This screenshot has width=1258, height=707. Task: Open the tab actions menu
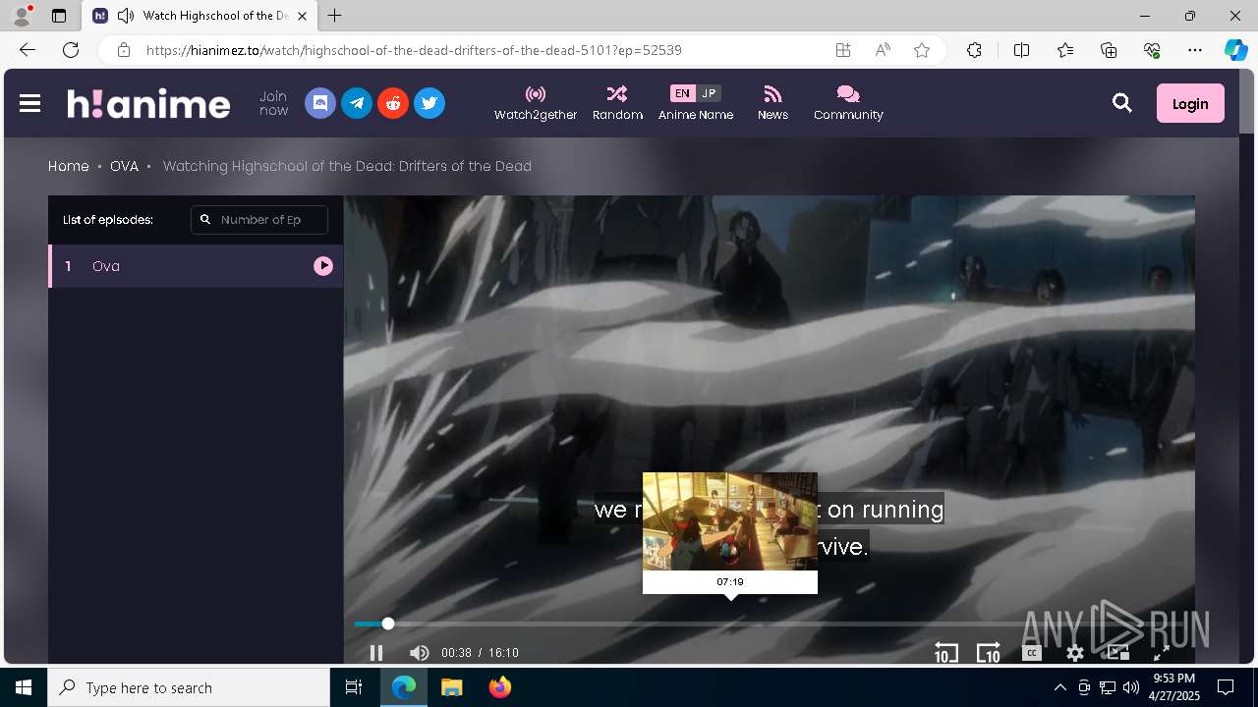(x=59, y=16)
